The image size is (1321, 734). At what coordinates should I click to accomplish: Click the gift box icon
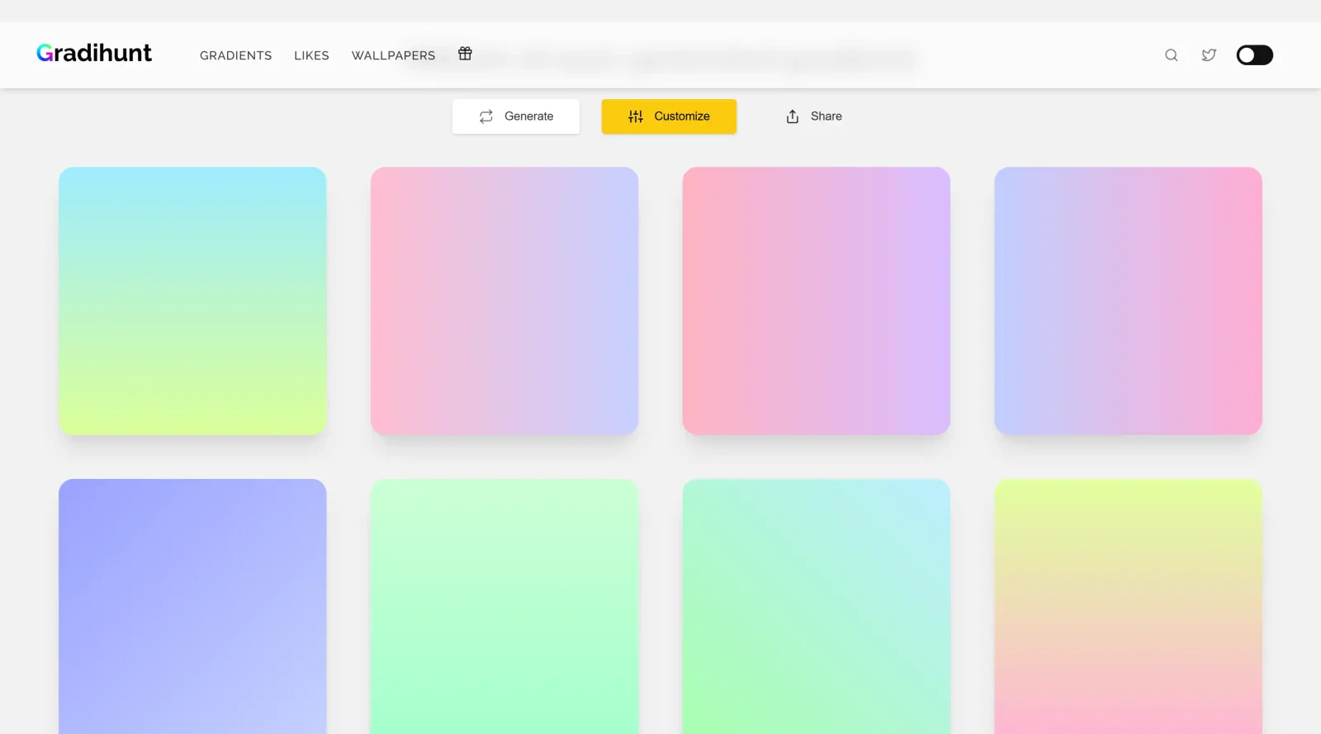click(465, 53)
